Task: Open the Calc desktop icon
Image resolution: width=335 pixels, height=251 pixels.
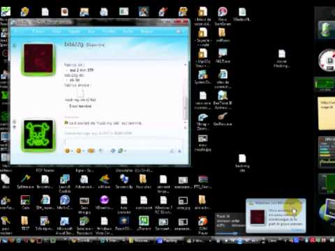Action: [x=25, y=202]
